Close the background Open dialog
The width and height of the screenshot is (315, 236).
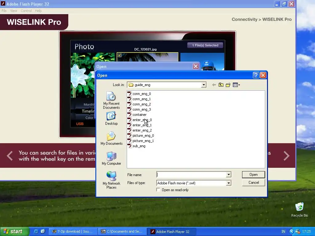[x=196, y=66]
